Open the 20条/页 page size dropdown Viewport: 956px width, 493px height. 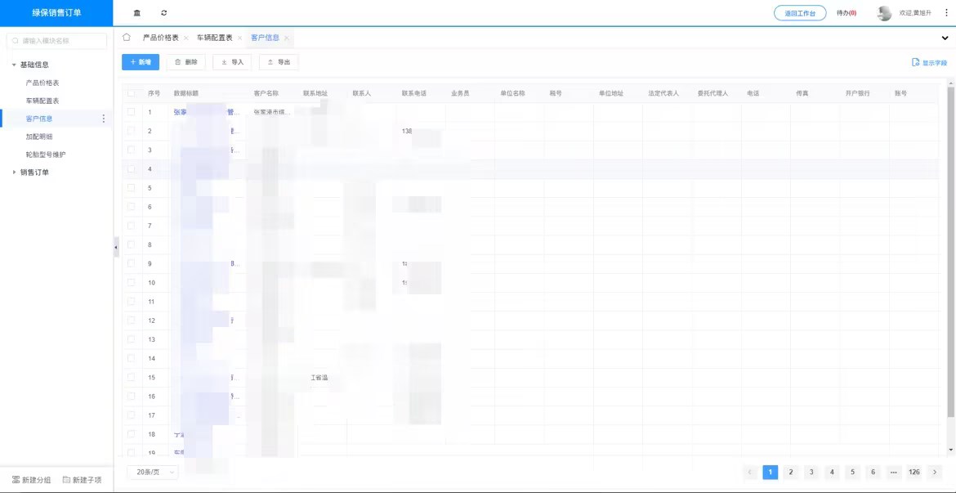click(x=151, y=472)
